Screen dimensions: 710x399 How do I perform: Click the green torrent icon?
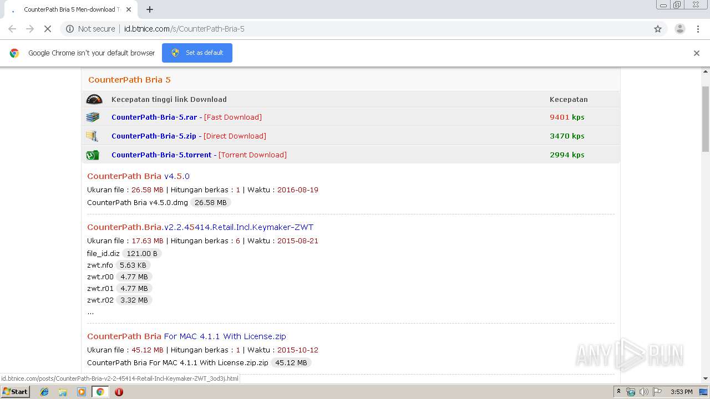click(x=93, y=155)
